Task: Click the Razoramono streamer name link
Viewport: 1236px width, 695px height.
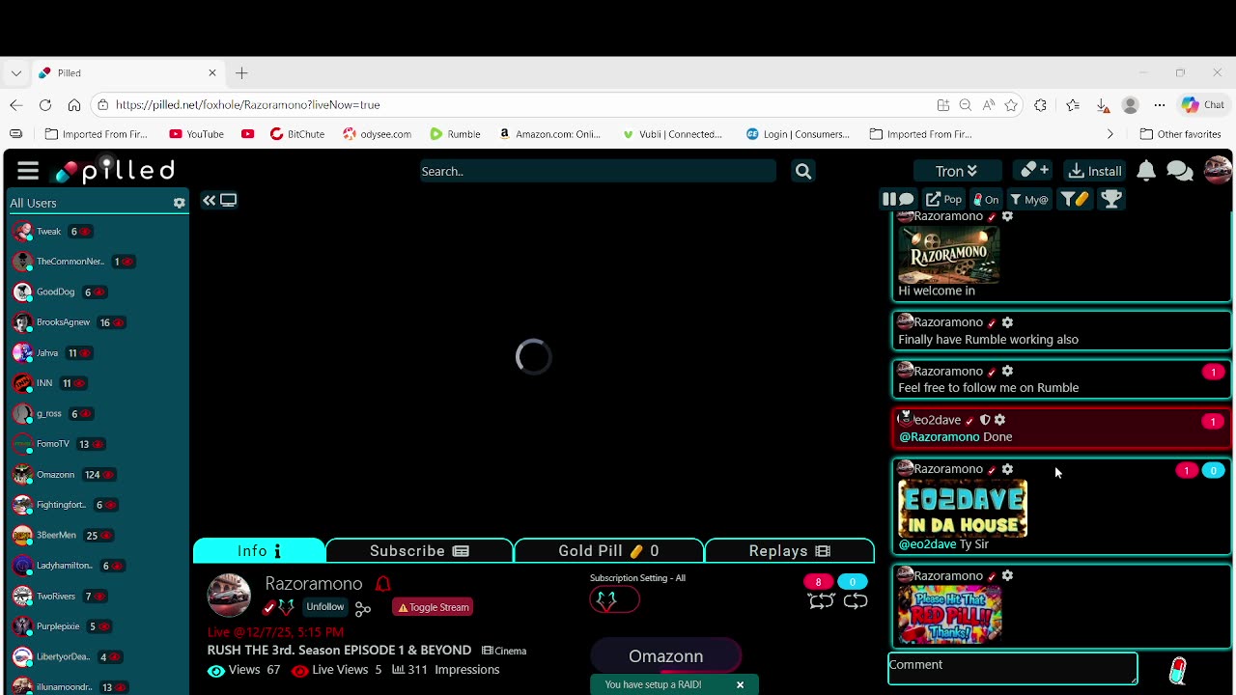Action: (314, 584)
